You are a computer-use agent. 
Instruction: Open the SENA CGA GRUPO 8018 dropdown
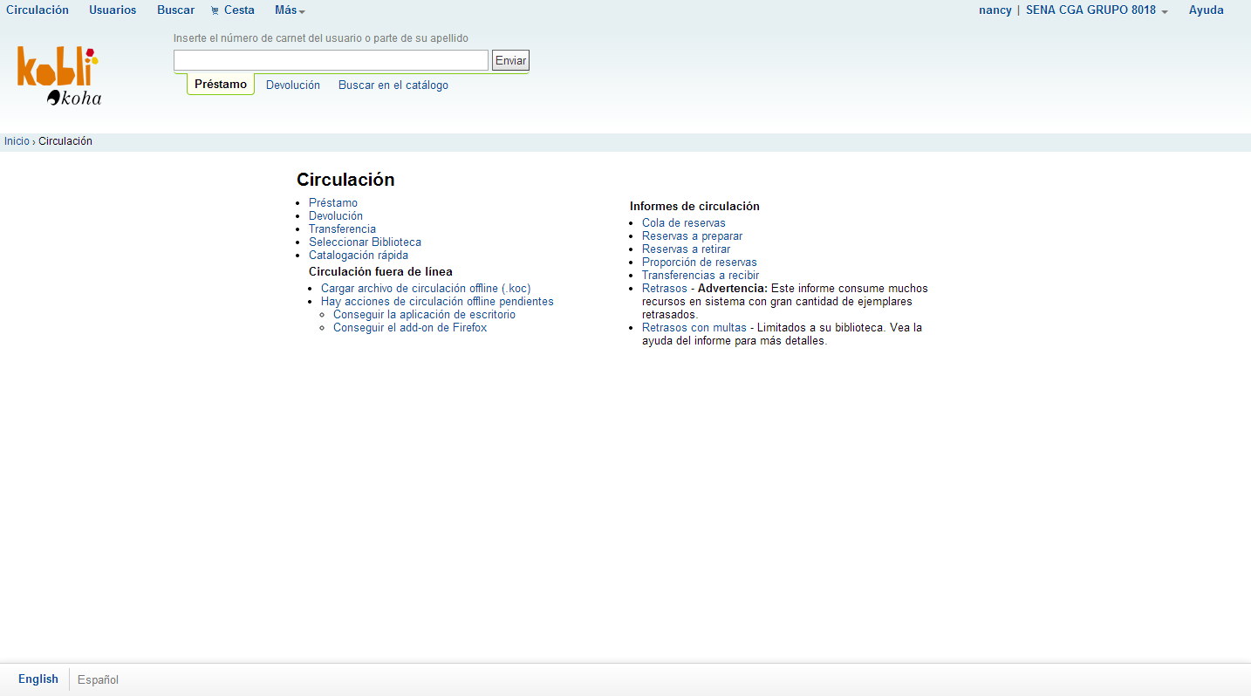(x=1096, y=10)
